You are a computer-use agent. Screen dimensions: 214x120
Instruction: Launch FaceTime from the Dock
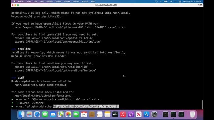coord(76,114)
